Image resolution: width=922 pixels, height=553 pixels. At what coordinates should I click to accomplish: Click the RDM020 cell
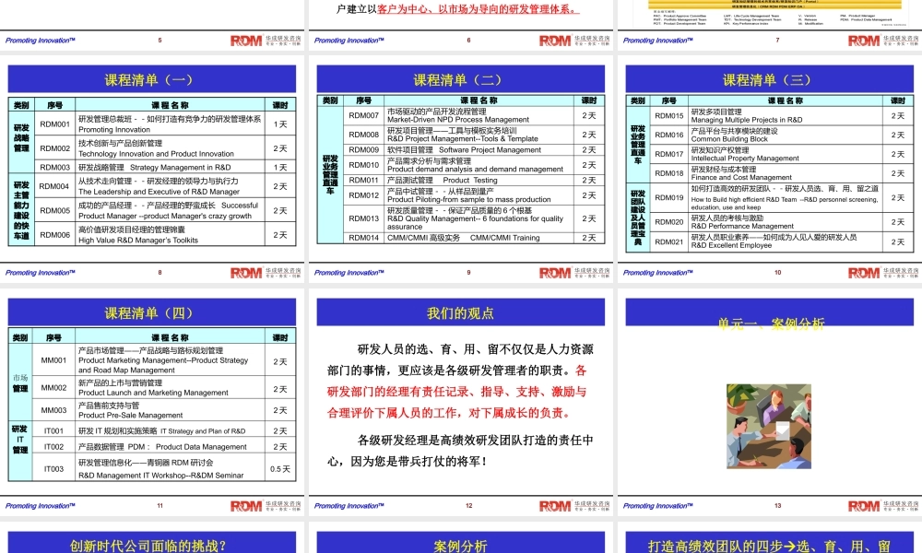click(669, 222)
